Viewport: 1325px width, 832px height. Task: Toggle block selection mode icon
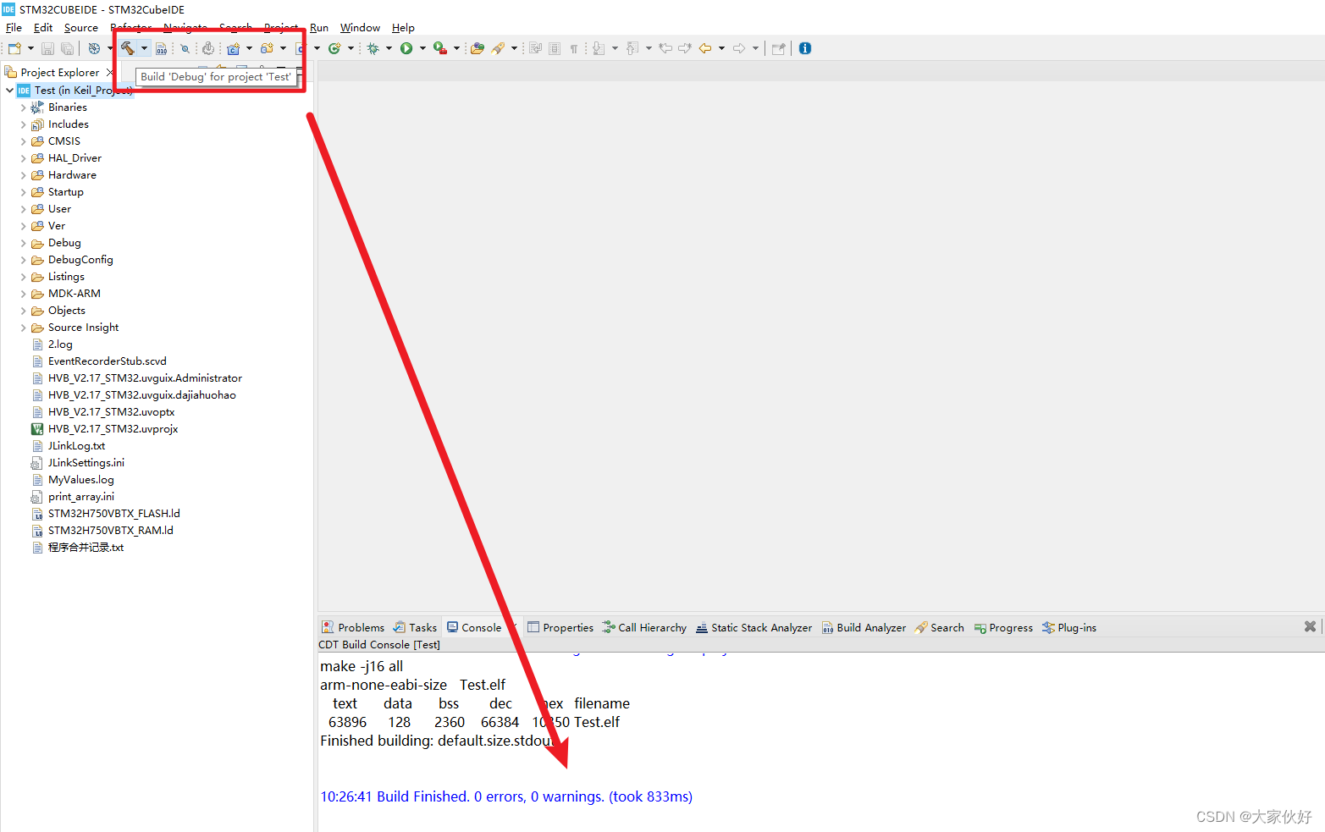point(555,48)
